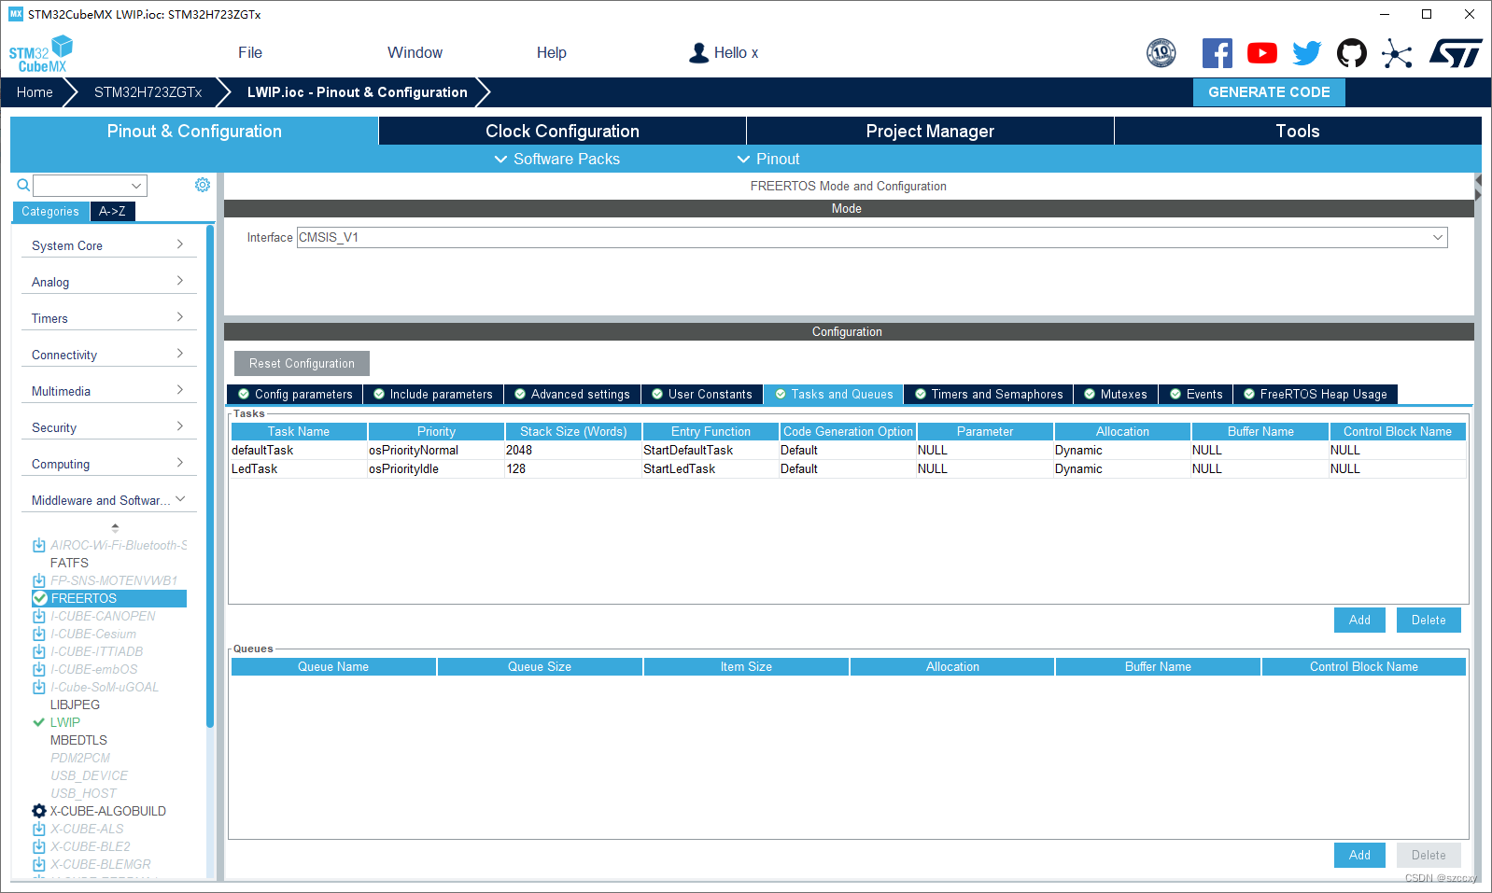Open the Pinout dropdown menu
Image resolution: width=1492 pixels, height=893 pixels.
click(768, 159)
